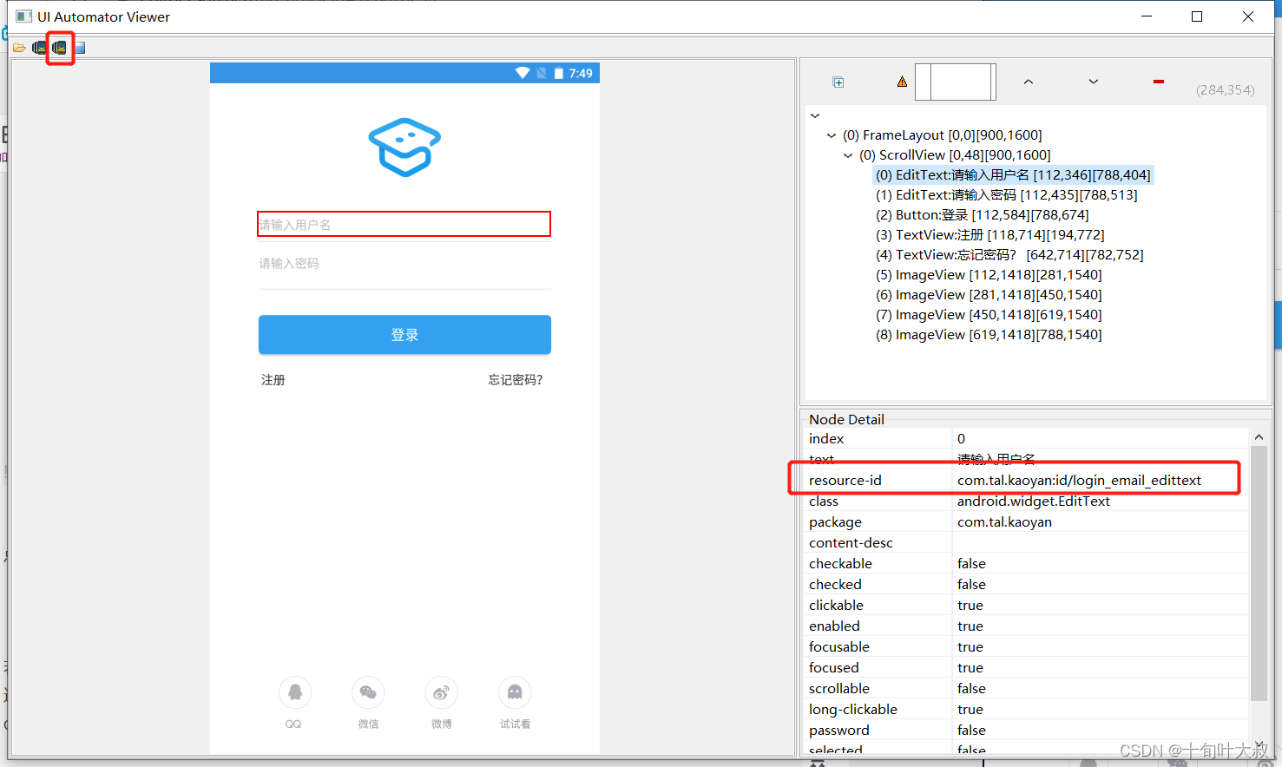Click the QQ login icon

tap(295, 692)
